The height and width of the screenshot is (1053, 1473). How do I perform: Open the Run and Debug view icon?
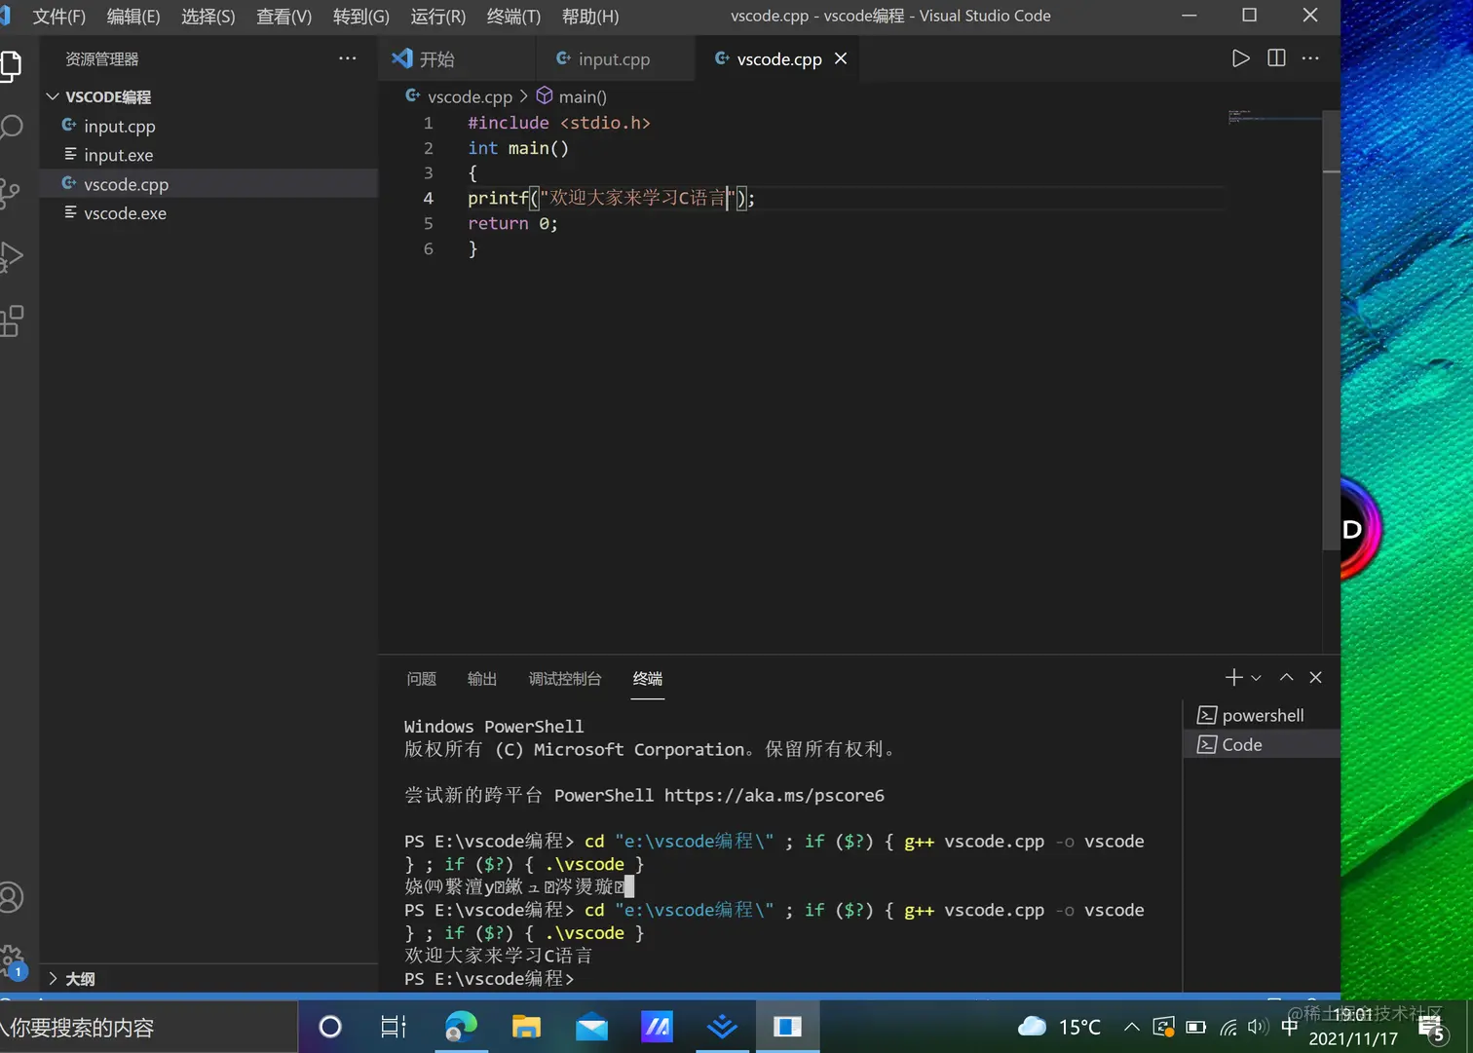(10, 257)
